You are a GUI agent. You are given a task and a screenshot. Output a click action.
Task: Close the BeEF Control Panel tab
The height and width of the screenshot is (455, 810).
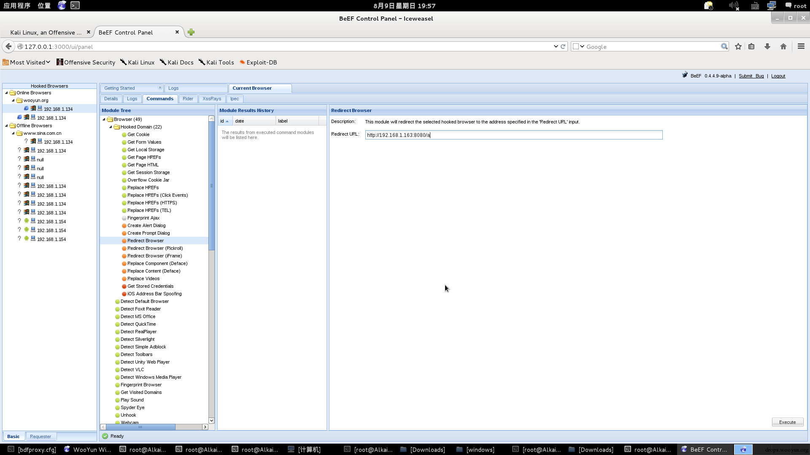[177, 32]
